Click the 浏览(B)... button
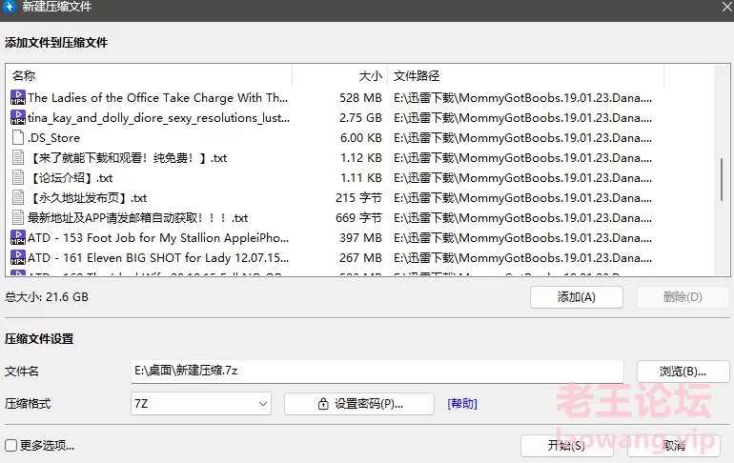This screenshot has width=734, height=463. tap(683, 372)
